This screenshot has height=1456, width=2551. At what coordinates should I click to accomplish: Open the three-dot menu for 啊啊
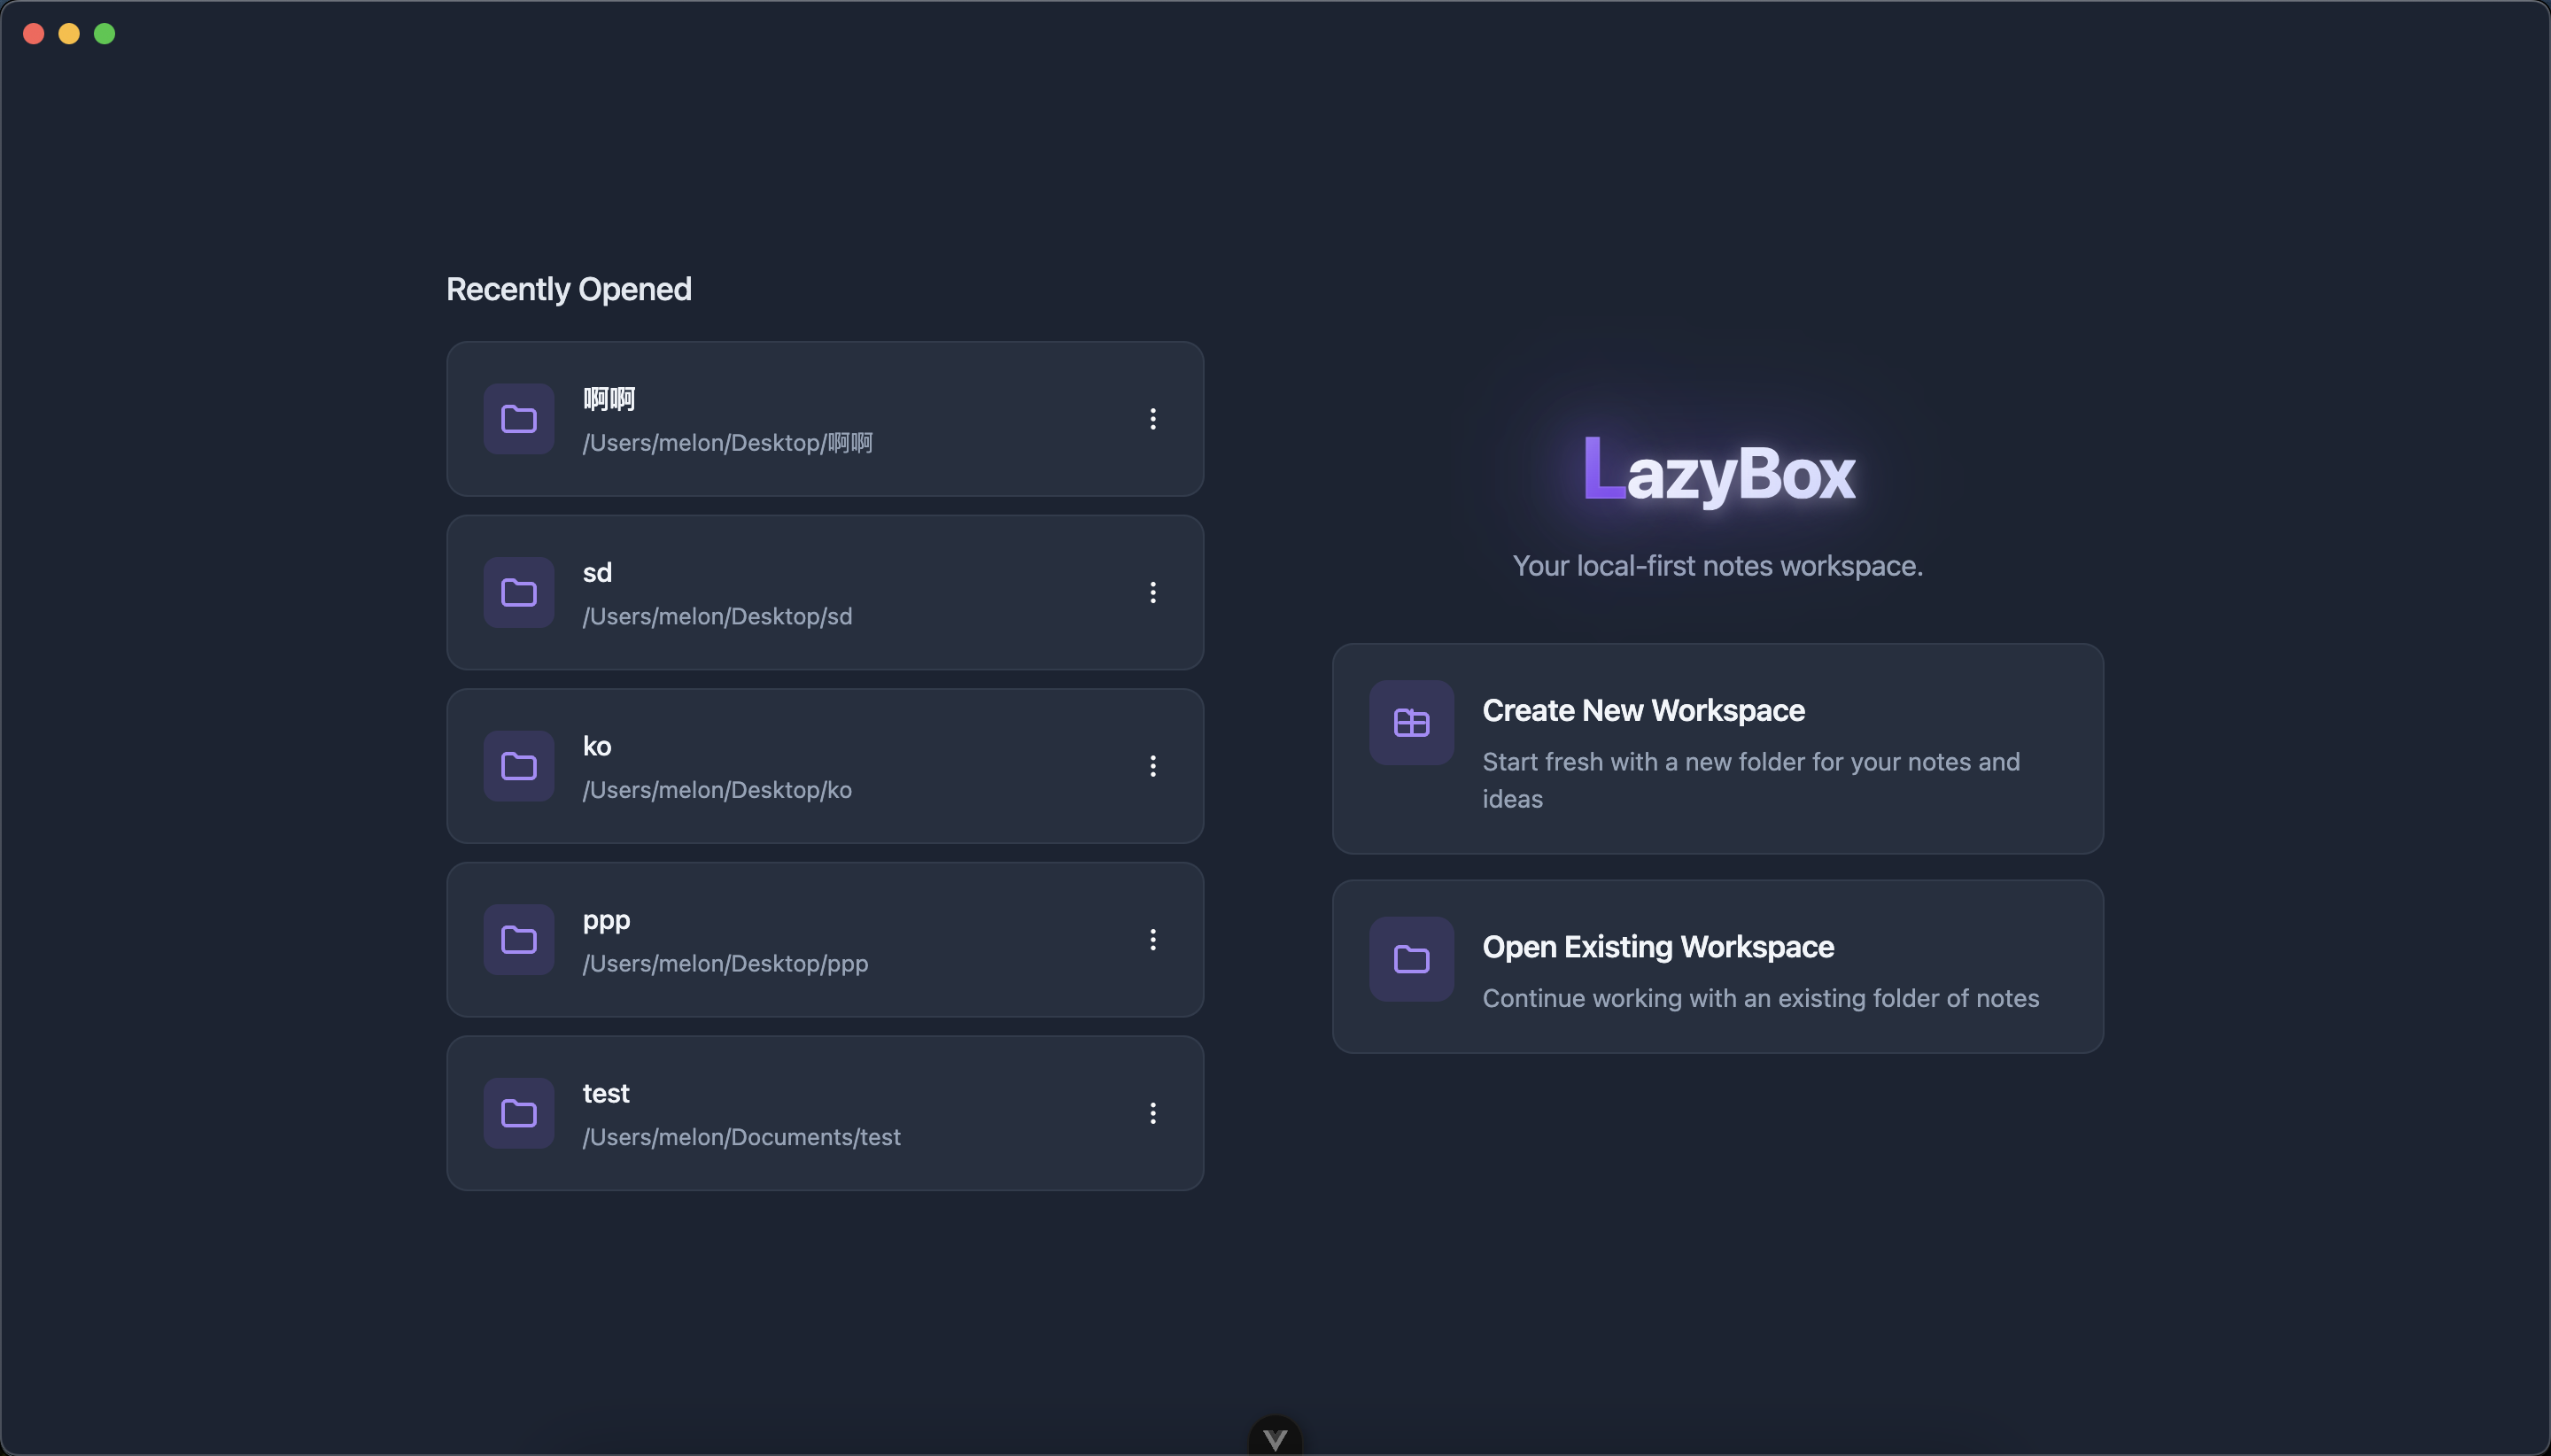click(1152, 419)
